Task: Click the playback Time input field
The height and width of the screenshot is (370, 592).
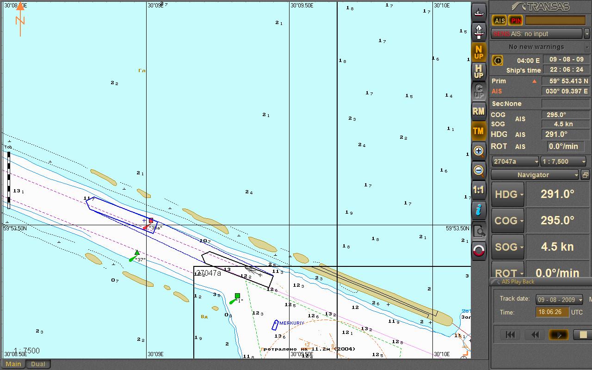Action: (x=552, y=312)
